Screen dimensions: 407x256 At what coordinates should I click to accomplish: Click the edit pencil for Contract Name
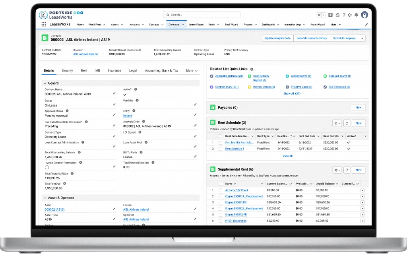click(114, 93)
